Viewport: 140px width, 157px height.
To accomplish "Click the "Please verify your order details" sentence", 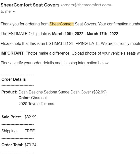I will [x=55, y=63].
